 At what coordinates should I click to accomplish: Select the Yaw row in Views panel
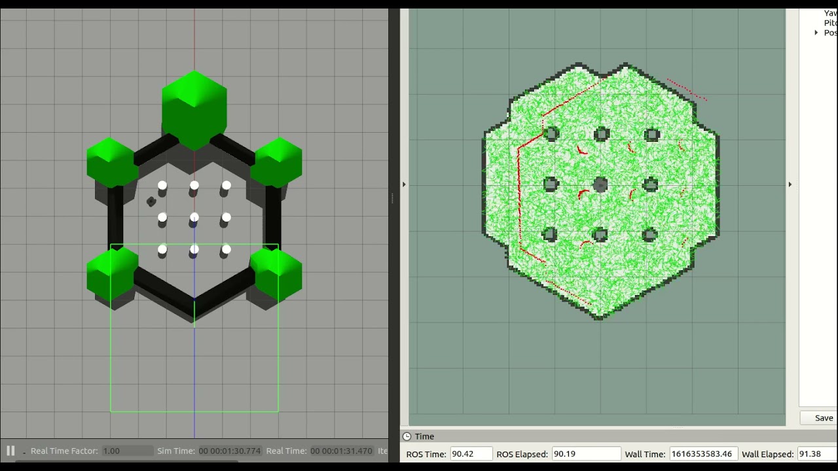[830, 13]
